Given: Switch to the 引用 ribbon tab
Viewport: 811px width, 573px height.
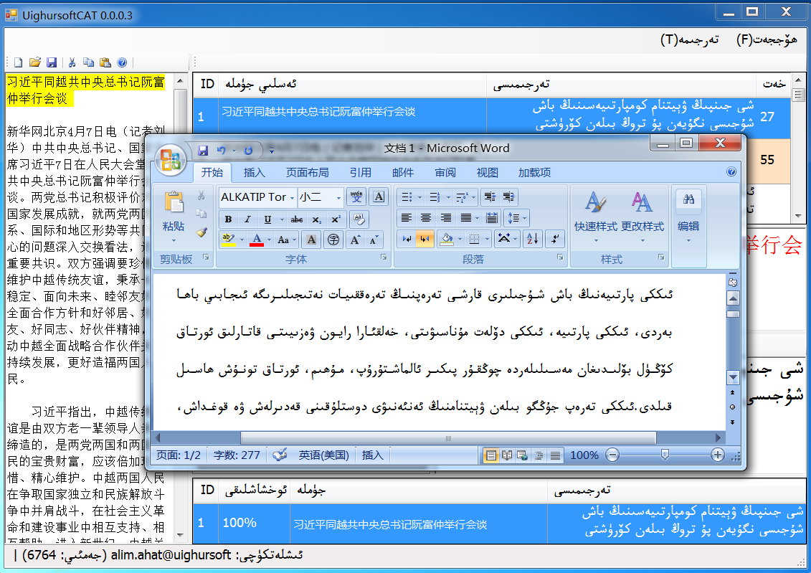Looking at the screenshot, I should (x=360, y=172).
